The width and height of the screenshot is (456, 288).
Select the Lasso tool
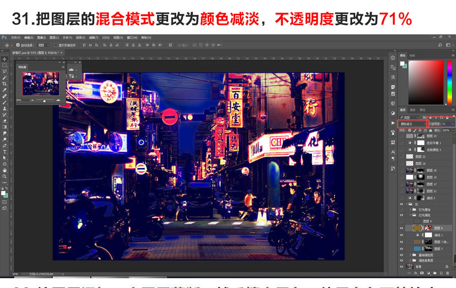tap(5, 71)
